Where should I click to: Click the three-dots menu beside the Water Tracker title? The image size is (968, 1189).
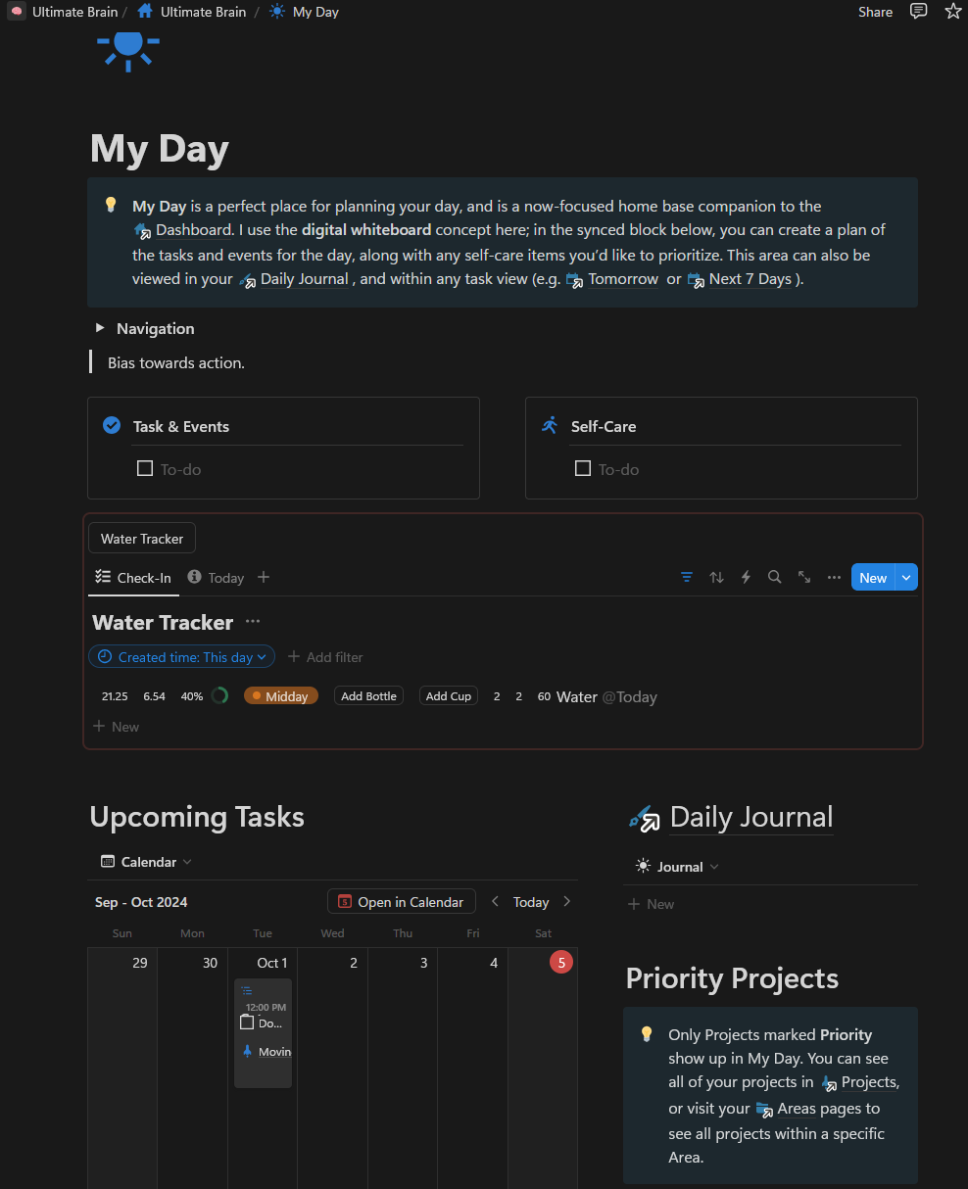point(253,622)
